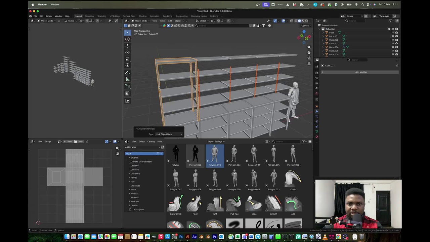Select the Polygon.005 asset thumbnail
The width and height of the screenshot is (430, 242).
[273, 155]
